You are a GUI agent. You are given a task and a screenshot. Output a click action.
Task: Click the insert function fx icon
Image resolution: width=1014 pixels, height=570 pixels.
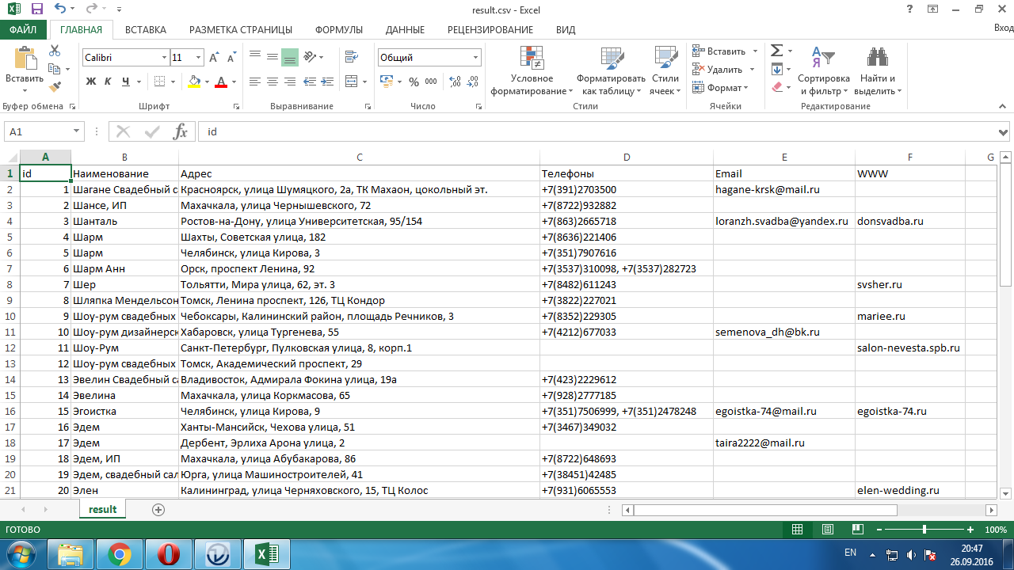pyautogui.click(x=180, y=131)
